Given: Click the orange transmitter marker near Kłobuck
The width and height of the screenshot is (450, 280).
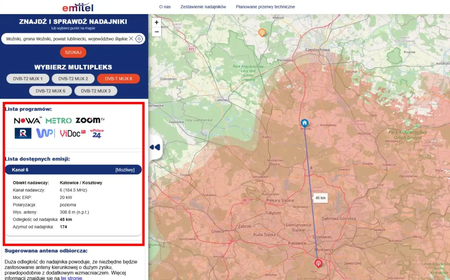Looking at the screenshot, I should pyautogui.click(x=261, y=32).
